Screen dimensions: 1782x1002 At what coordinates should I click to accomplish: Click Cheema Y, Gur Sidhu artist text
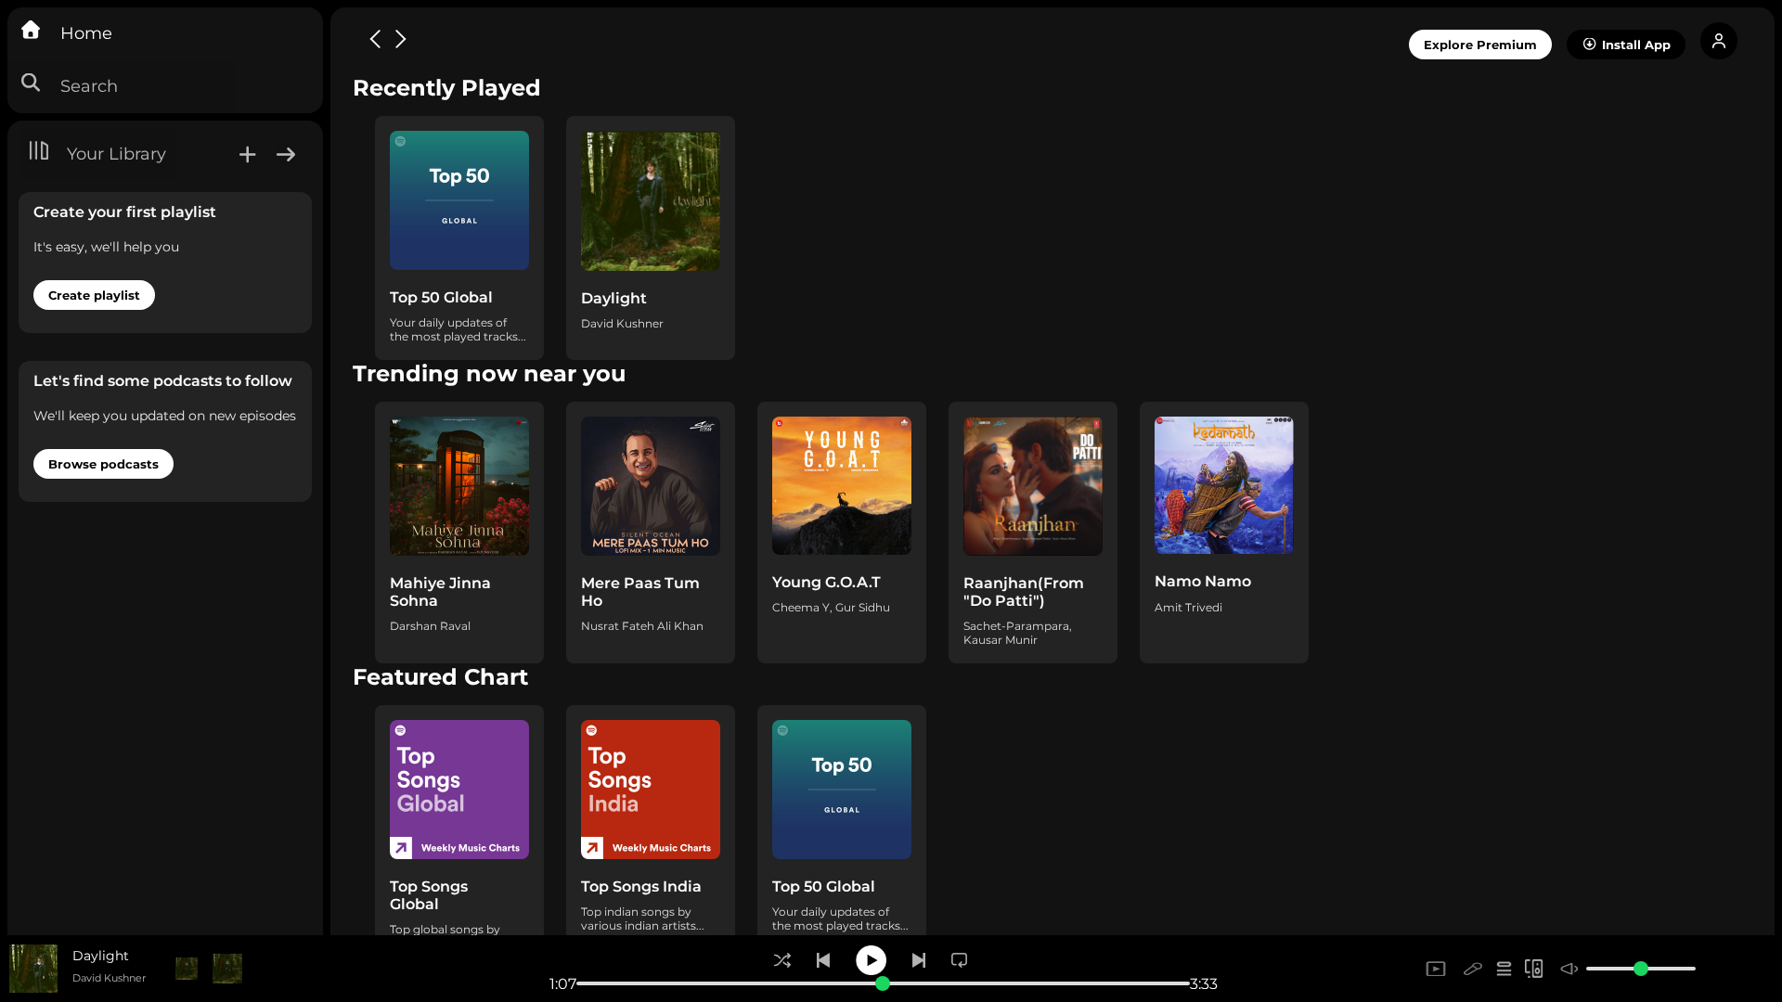click(831, 608)
